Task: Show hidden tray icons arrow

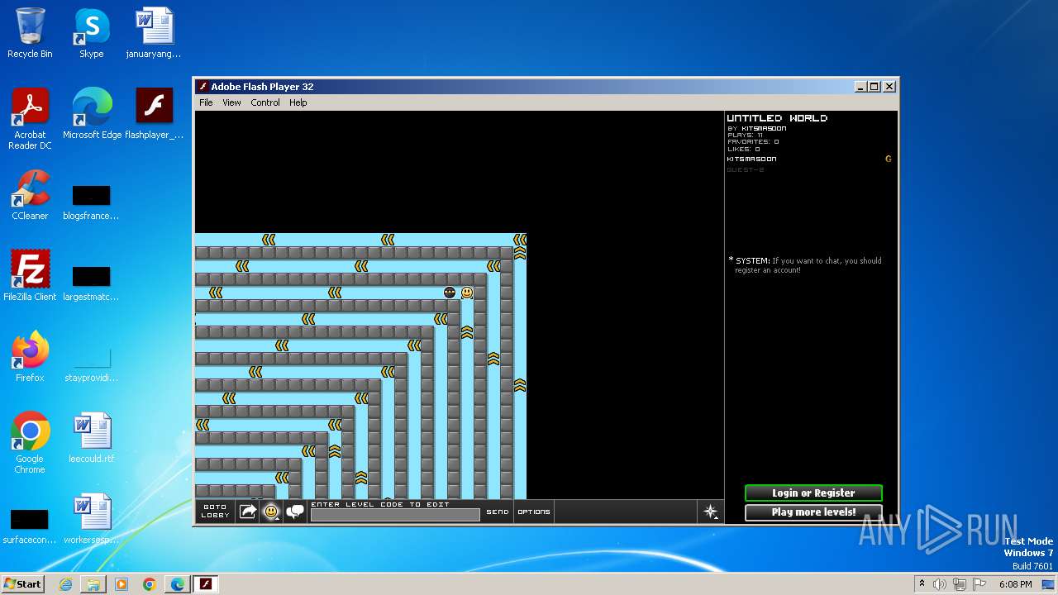Action: [x=922, y=584]
